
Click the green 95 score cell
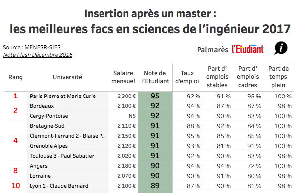(155, 96)
